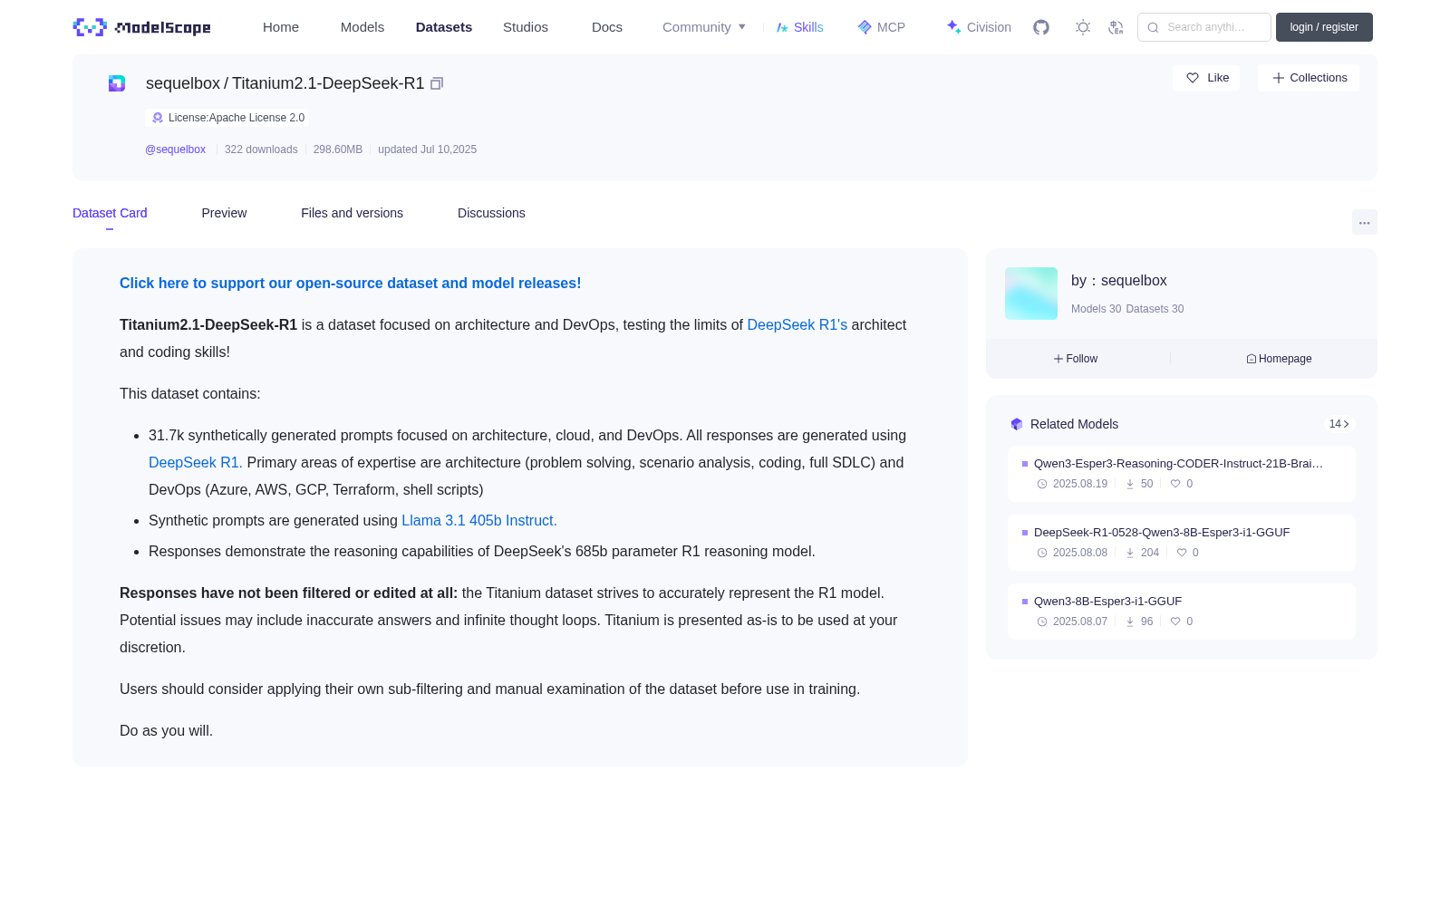Viewport: 1450px width, 906px height.
Task: Expand the Community dropdown menu
Action: tap(704, 27)
